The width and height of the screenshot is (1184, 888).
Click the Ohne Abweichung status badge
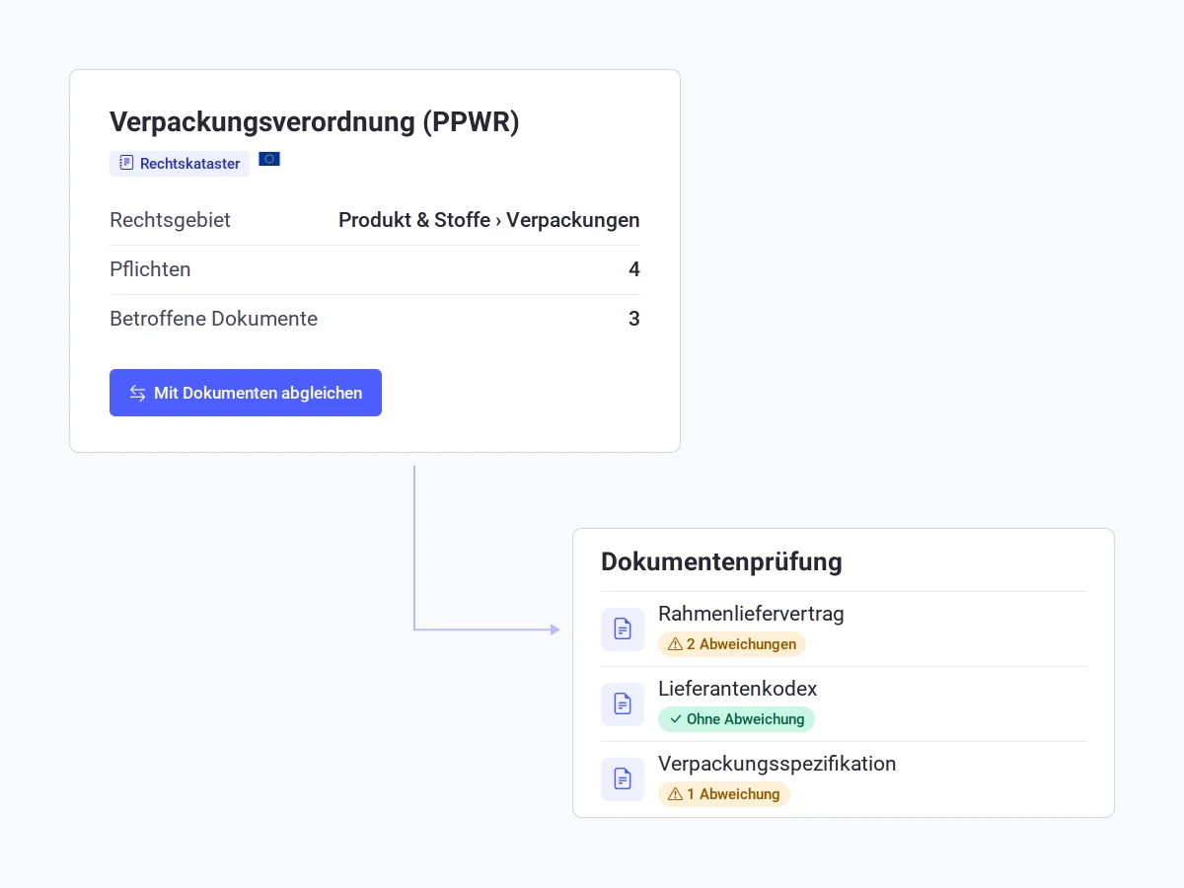click(x=736, y=719)
